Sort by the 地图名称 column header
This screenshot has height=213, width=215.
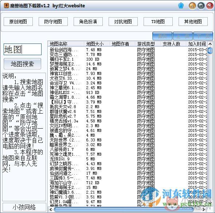click(x=66, y=44)
